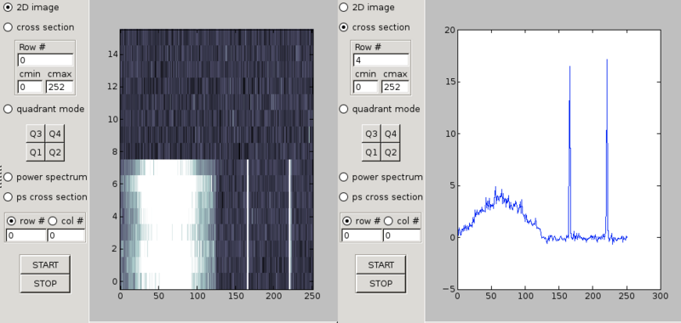The height and width of the screenshot is (323, 681).
Task: Click the left panel START button
Action: (x=45, y=265)
